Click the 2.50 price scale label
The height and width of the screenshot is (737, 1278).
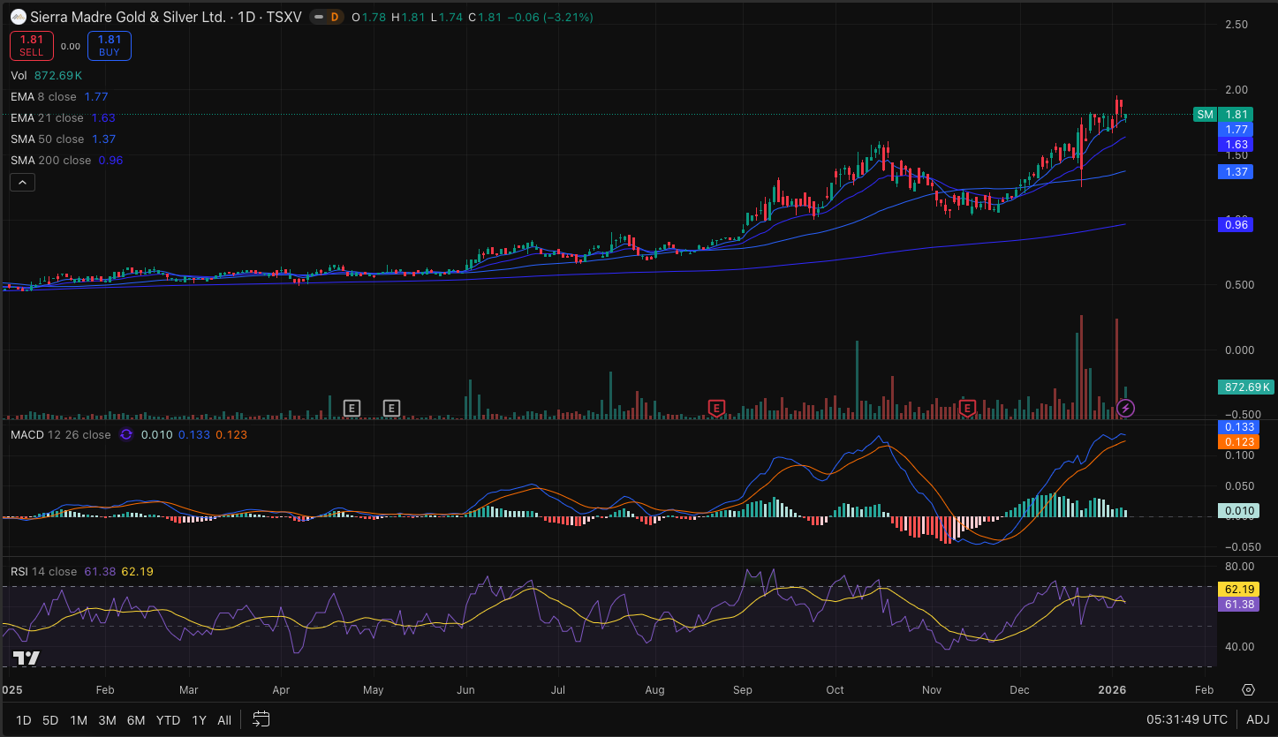pyautogui.click(x=1236, y=24)
